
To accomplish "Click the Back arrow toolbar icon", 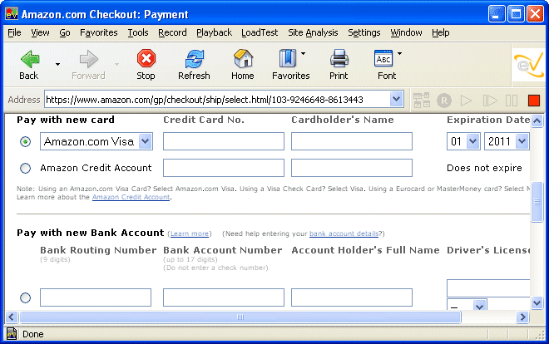I will tap(30, 59).
